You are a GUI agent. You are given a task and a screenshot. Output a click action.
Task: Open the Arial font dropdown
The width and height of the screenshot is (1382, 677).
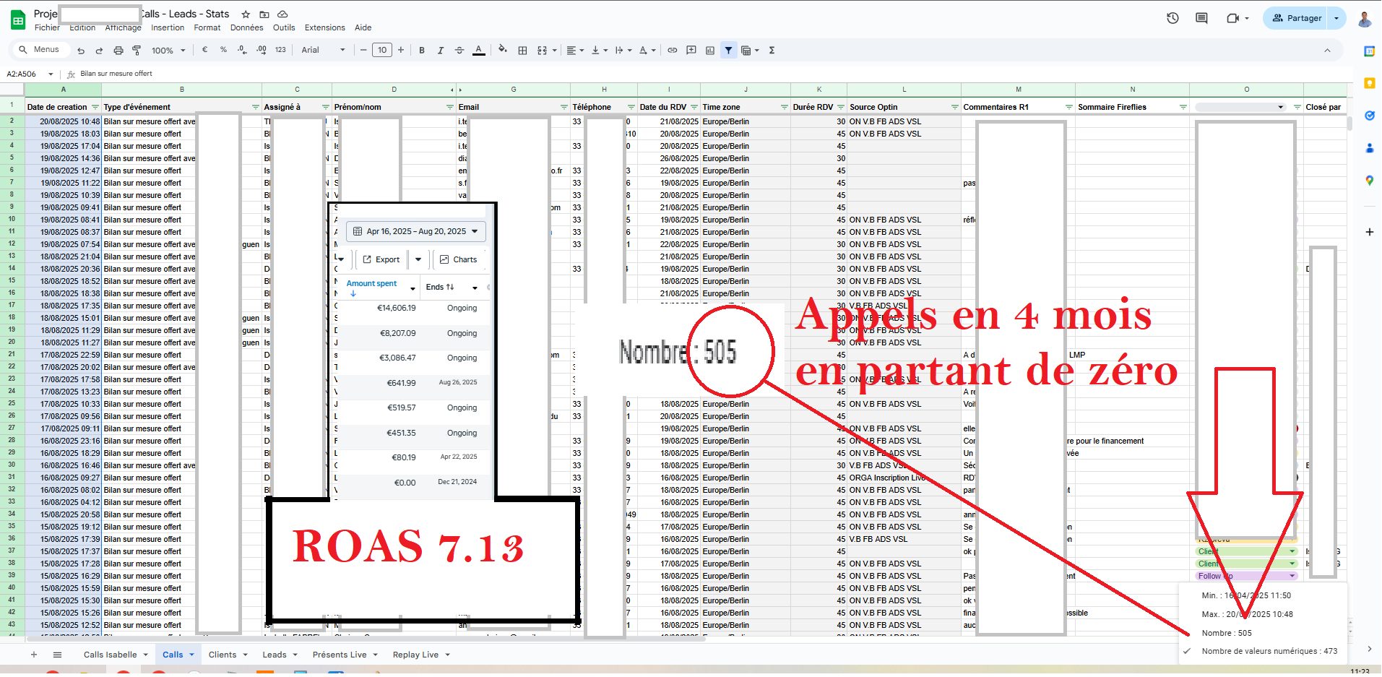point(324,50)
